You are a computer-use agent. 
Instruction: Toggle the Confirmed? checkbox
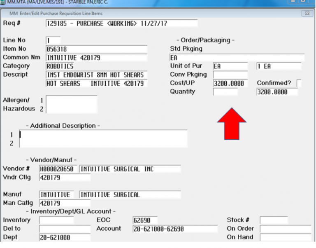click(x=299, y=83)
